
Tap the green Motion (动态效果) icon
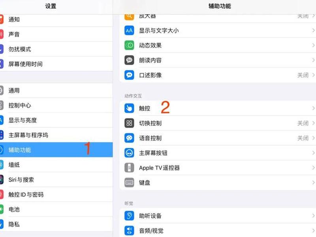coord(129,45)
